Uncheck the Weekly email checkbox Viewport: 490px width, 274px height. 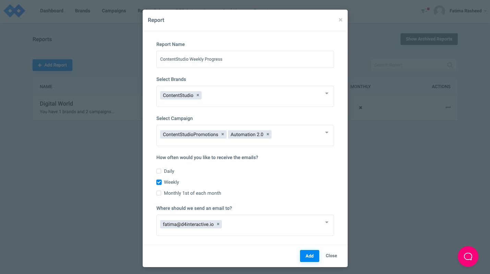[x=159, y=182]
